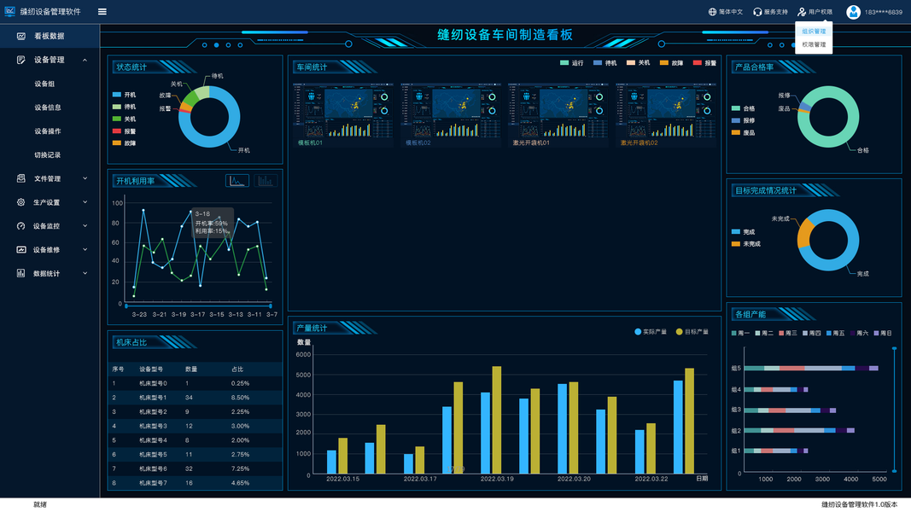Click the 数据统计 bar chart icon
This screenshot has height=512, width=911.
coord(20,273)
